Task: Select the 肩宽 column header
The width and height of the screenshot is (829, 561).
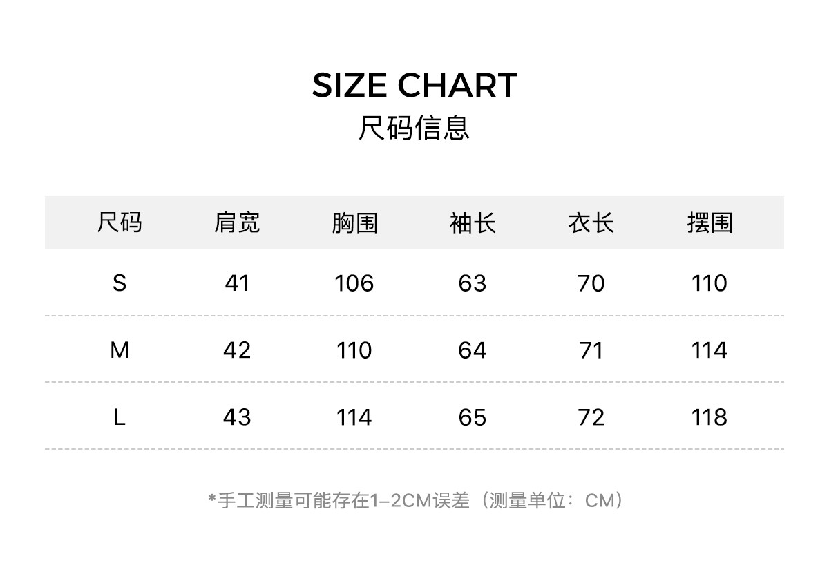Action: [237, 223]
